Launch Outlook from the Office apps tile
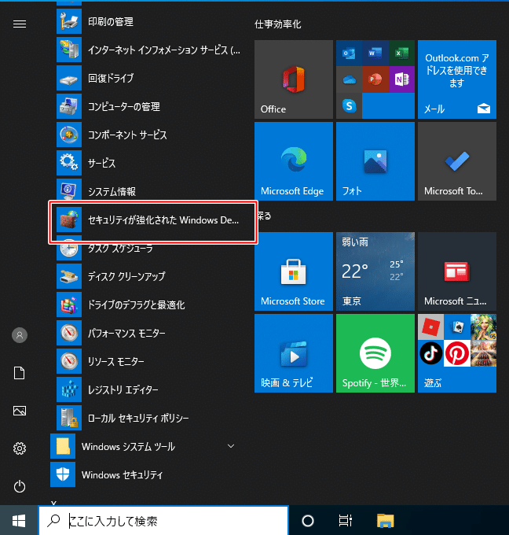509x535 pixels. point(349,53)
